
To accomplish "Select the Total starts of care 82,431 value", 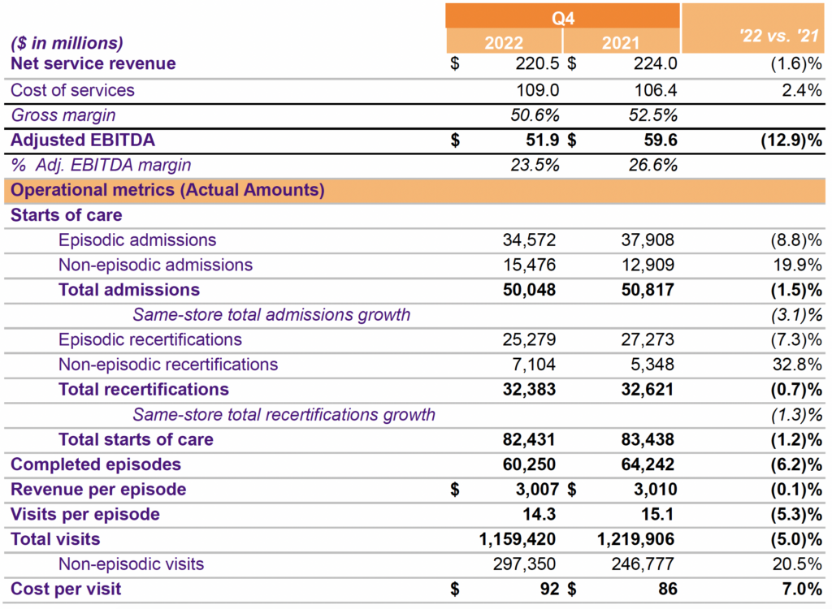I will coord(529,440).
